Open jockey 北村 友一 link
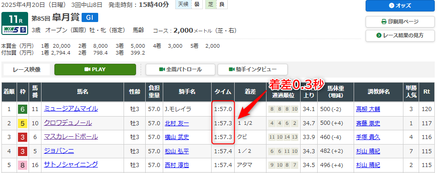This screenshot has height=173, width=438. pos(177,123)
